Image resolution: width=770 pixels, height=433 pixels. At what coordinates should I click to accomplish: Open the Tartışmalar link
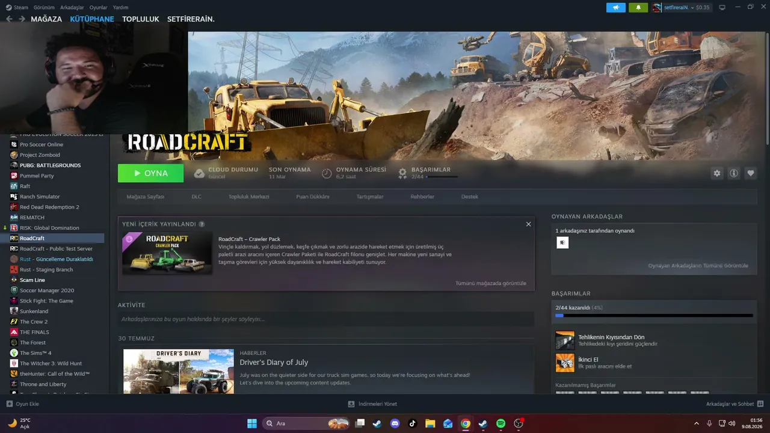(x=370, y=197)
